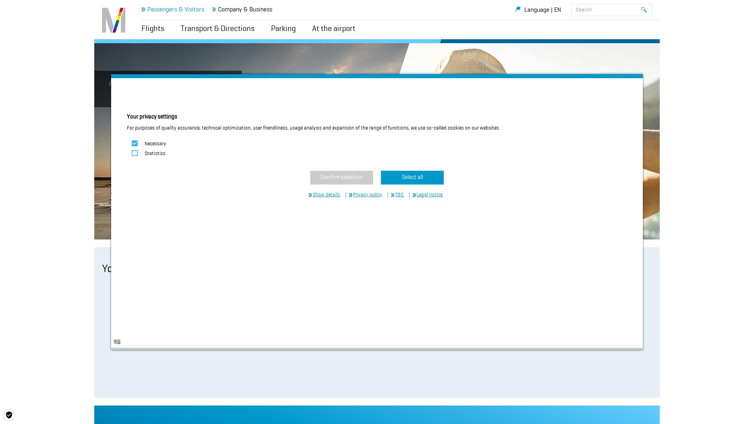
Task: Click the Select all button
Action: point(412,177)
